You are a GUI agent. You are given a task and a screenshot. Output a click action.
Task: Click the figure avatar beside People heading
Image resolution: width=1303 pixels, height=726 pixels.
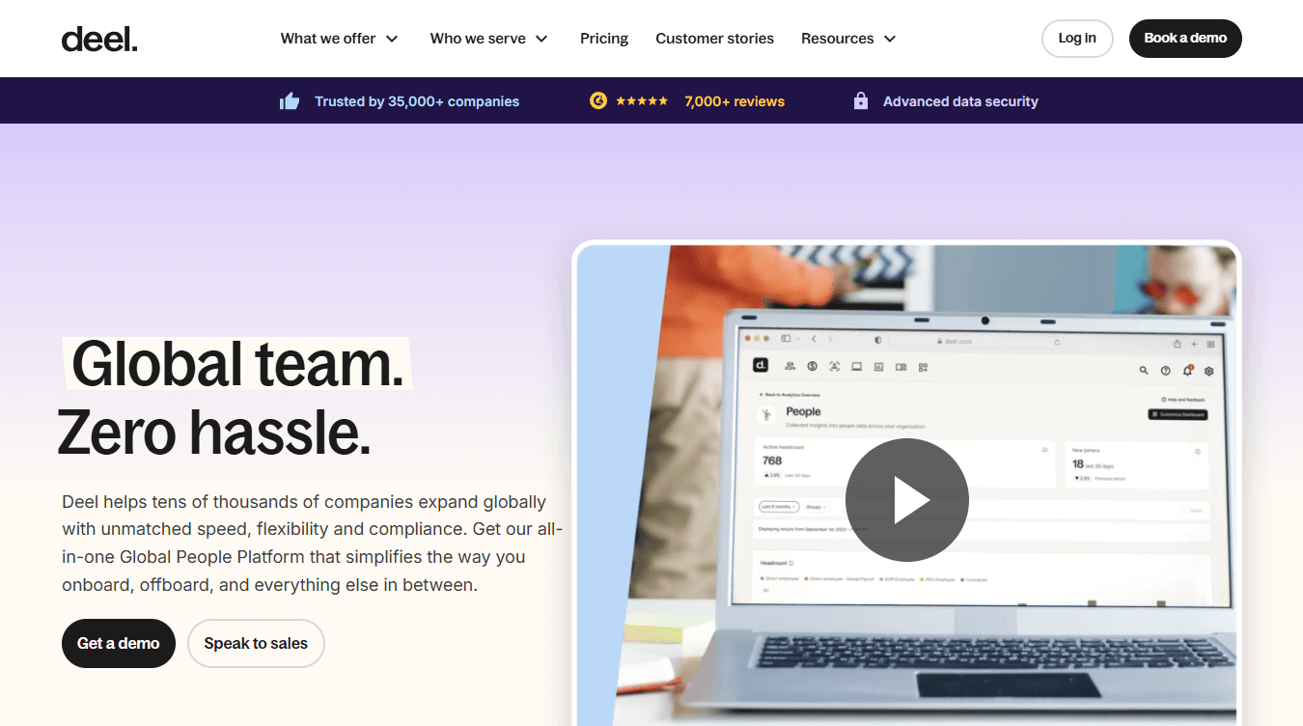(x=766, y=415)
